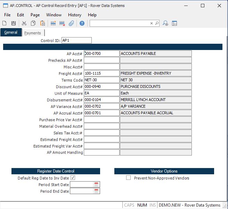Open Help via the question mark icon
The height and width of the screenshot is (209, 228).
point(82,23)
